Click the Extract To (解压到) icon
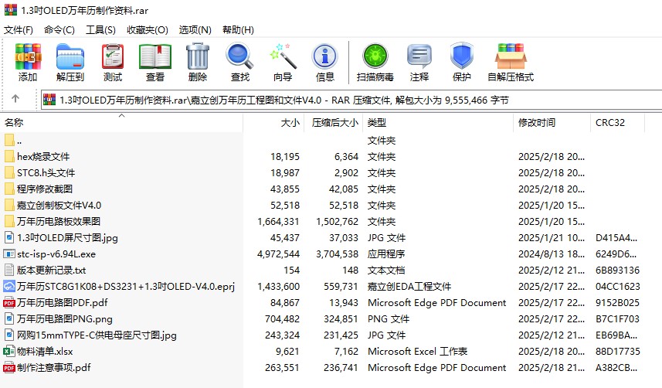 click(x=70, y=56)
